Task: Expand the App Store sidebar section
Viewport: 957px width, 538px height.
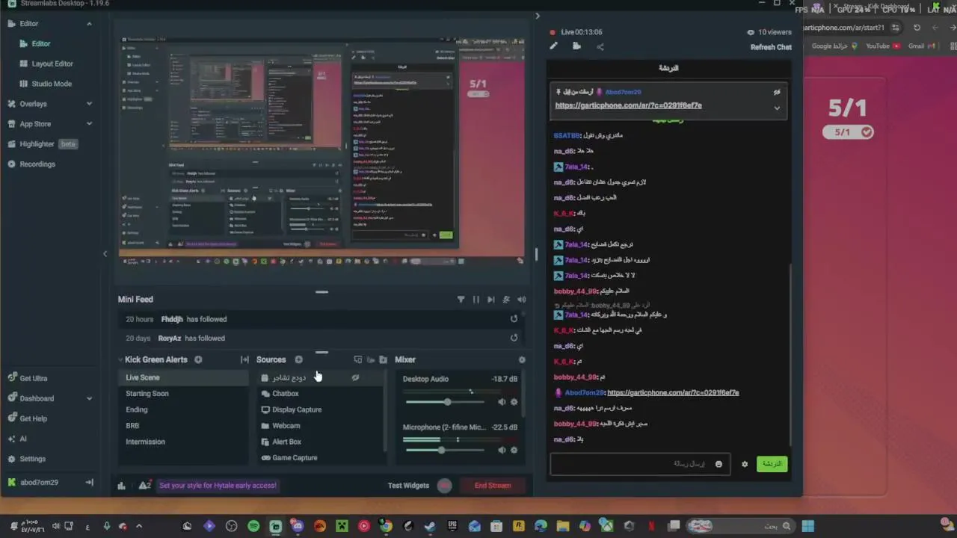Action: (89, 124)
